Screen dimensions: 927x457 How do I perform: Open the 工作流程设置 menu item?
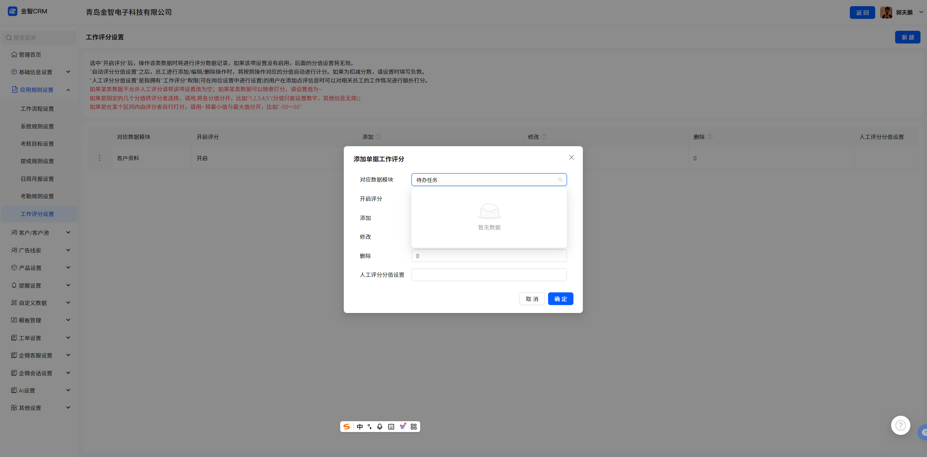click(x=37, y=109)
